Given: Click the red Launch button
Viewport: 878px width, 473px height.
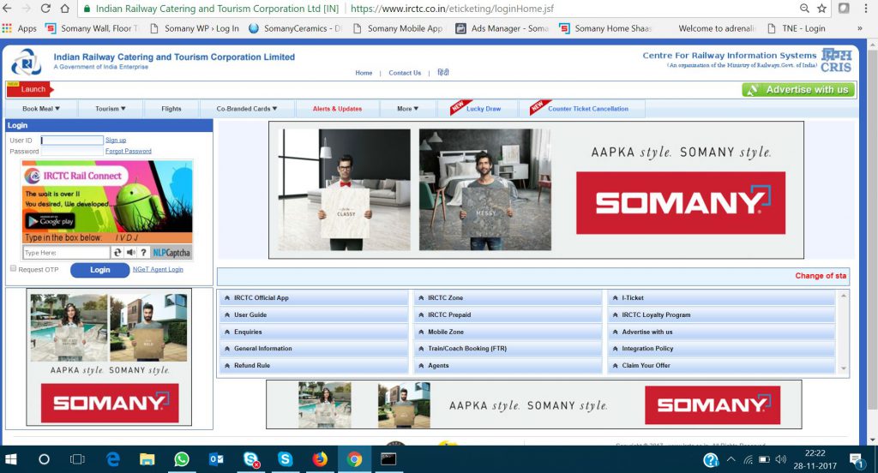Looking at the screenshot, I should (x=30, y=89).
